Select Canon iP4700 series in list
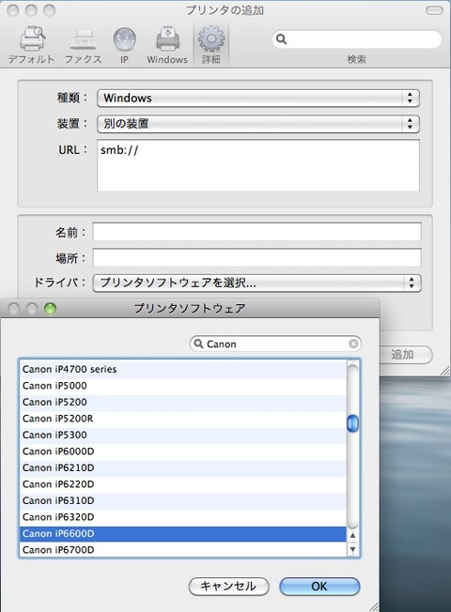This screenshot has width=451, height=612. click(183, 369)
